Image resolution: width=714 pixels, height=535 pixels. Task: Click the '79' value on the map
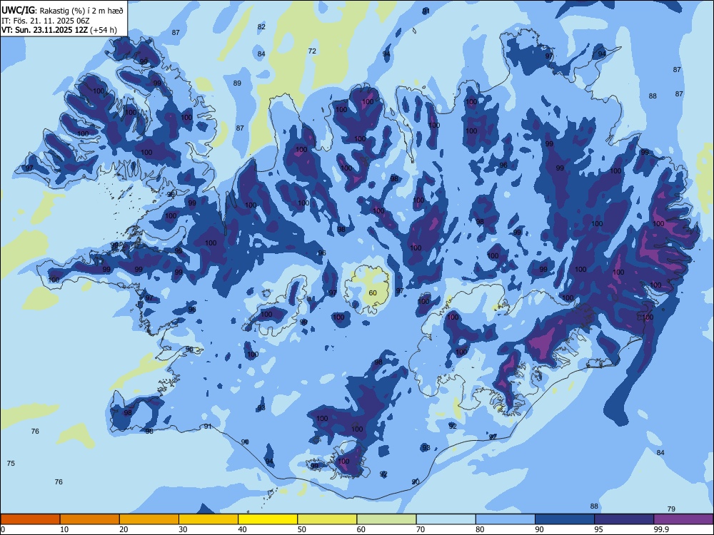click(671, 509)
